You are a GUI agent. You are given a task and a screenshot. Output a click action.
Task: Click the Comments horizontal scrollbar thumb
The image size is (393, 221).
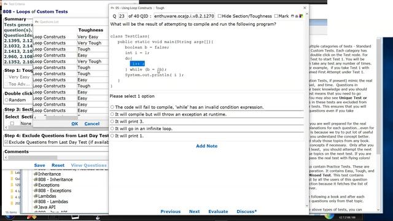[x=33, y=157]
